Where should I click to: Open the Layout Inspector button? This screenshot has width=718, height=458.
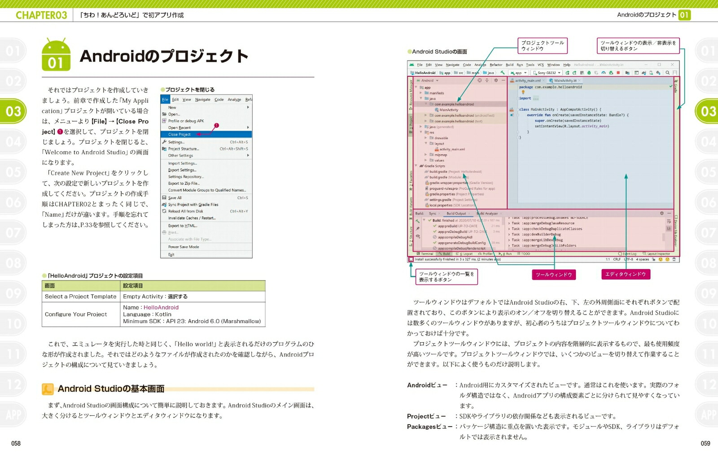click(656, 254)
